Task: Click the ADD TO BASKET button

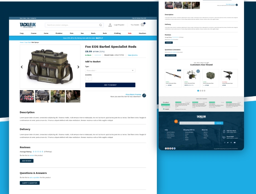Action: (110, 85)
